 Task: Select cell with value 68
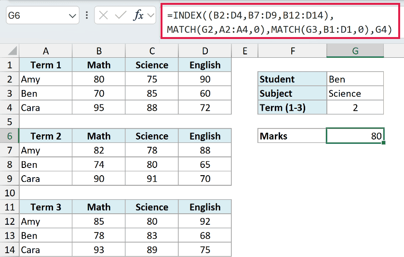coord(205,235)
